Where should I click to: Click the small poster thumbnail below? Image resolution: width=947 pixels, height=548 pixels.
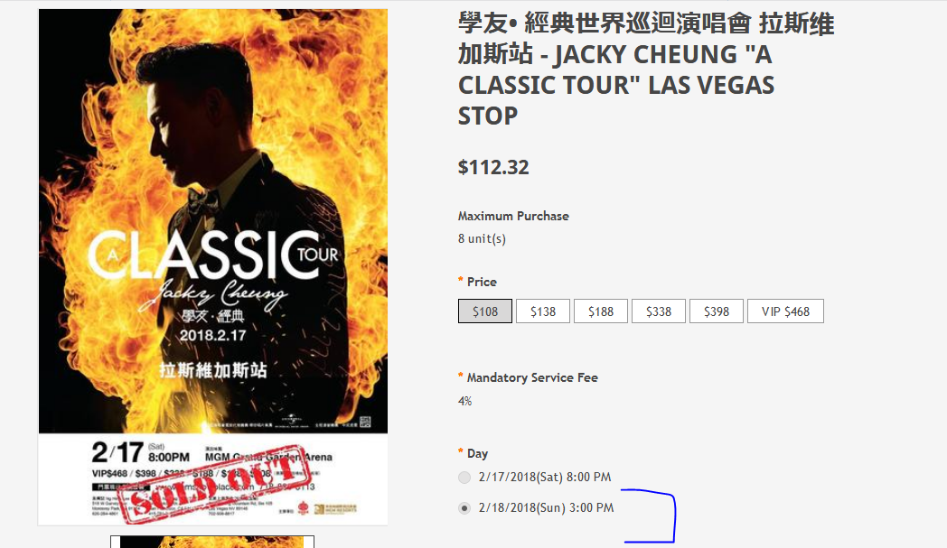[212, 542]
